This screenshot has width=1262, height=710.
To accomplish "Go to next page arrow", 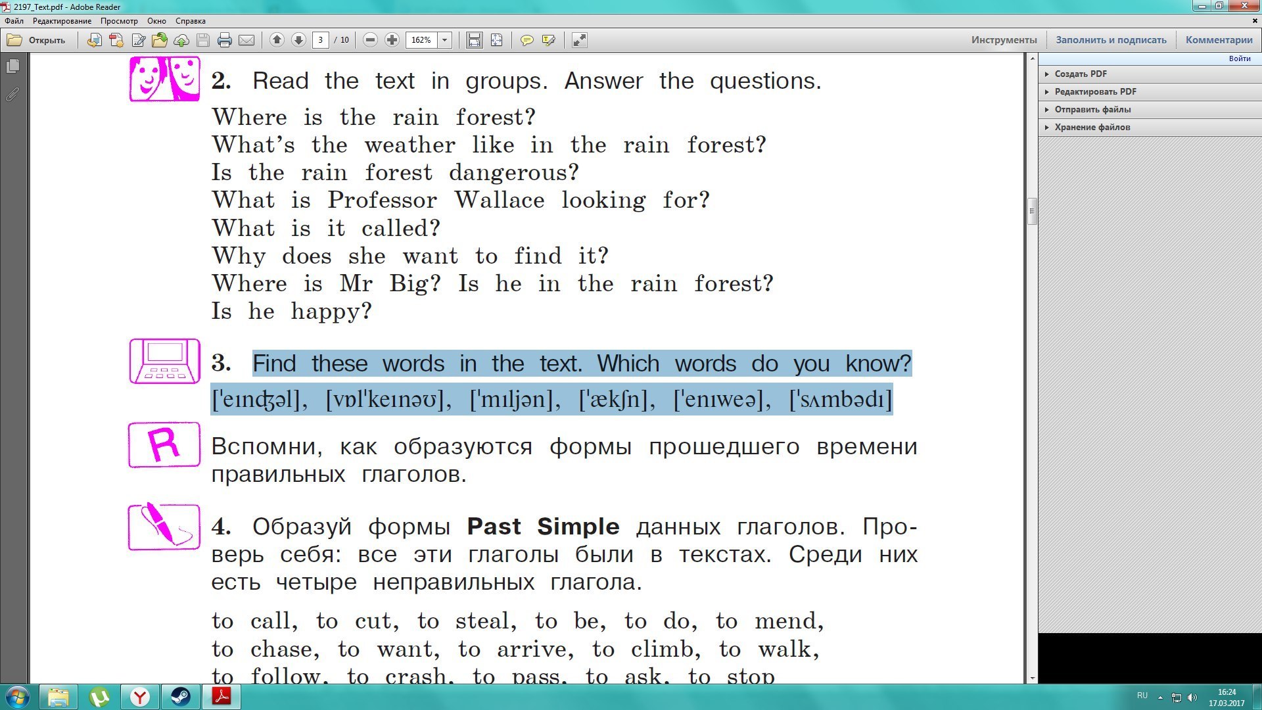I will (298, 40).
